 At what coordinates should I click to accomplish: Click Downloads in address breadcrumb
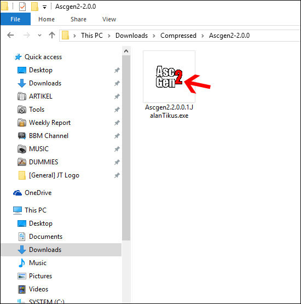click(131, 36)
